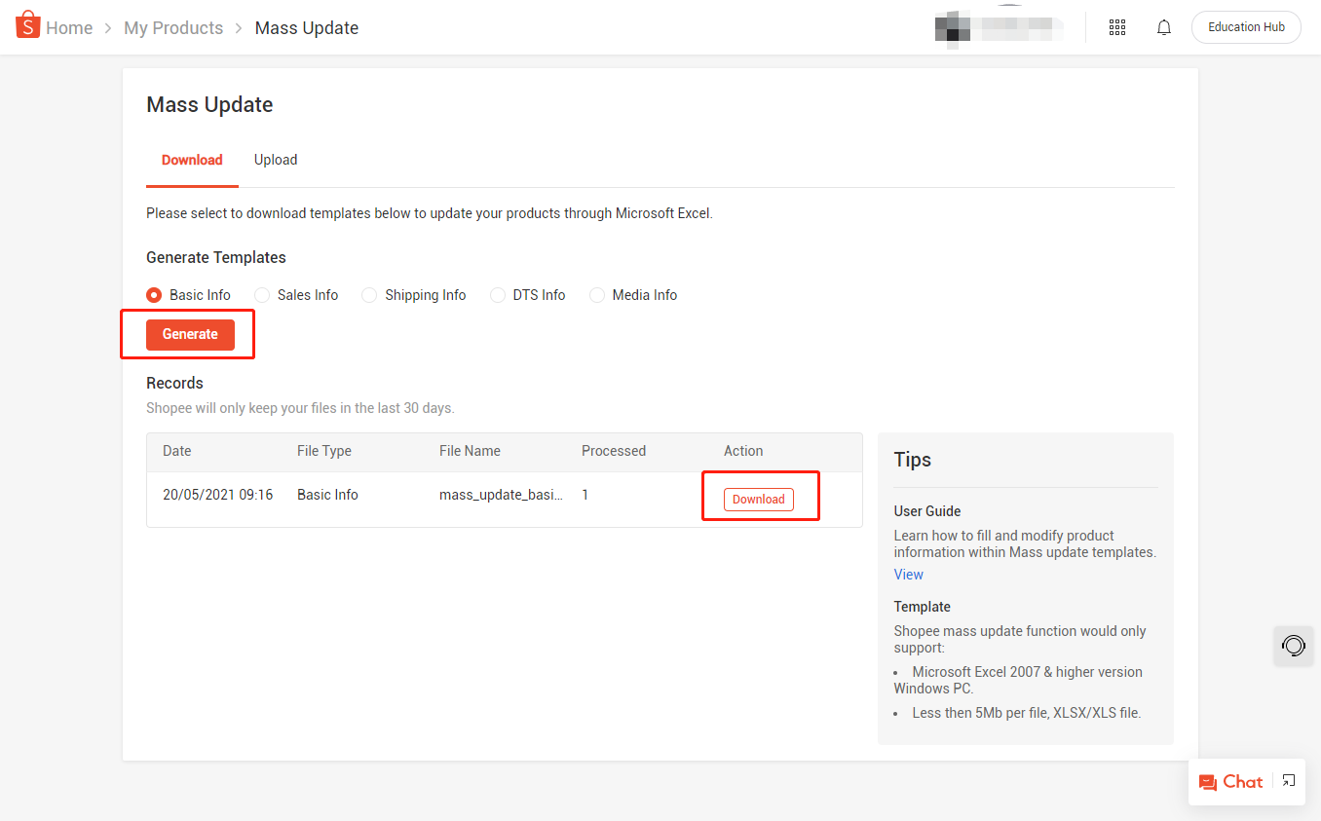Viewport: 1321px width, 821px height.
Task: Choose the Media Info template option
Action: click(x=597, y=295)
